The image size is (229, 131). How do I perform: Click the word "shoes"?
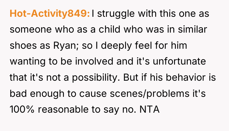point(23,46)
